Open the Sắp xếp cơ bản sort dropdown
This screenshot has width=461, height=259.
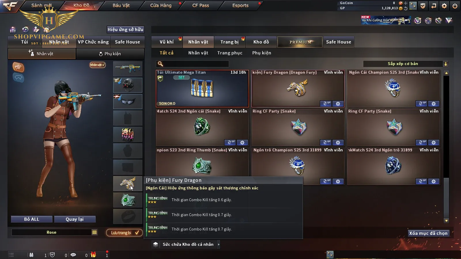pyautogui.click(x=406, y=64)
